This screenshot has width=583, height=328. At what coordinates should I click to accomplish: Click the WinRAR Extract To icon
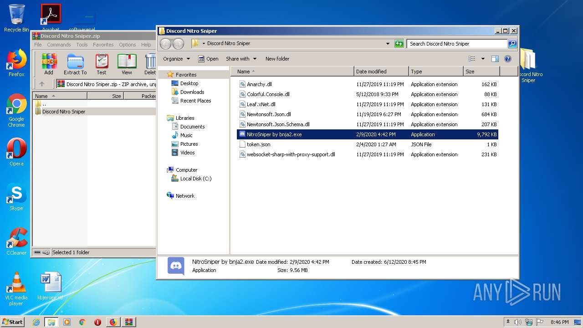[x=75, y=64]
